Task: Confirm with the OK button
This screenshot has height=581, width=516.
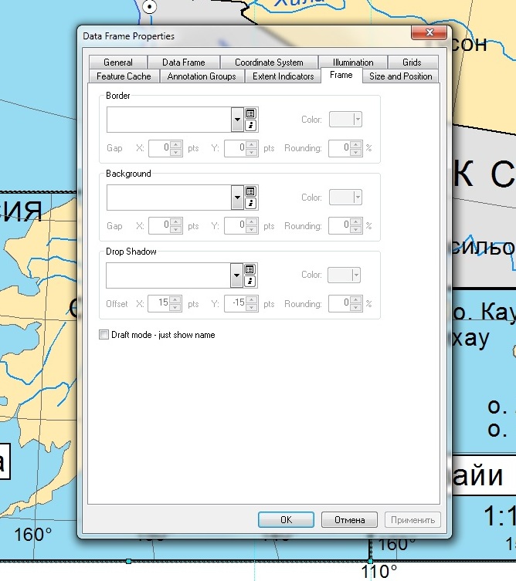Action: tap(286, 519)
